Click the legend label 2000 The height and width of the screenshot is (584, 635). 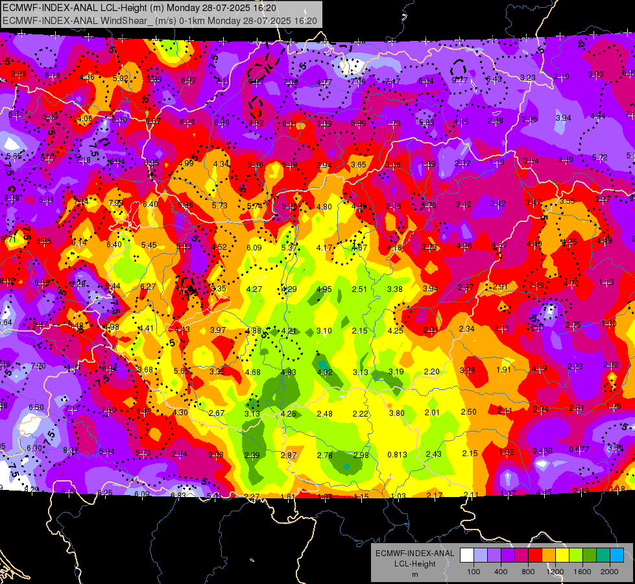point(610,572)
